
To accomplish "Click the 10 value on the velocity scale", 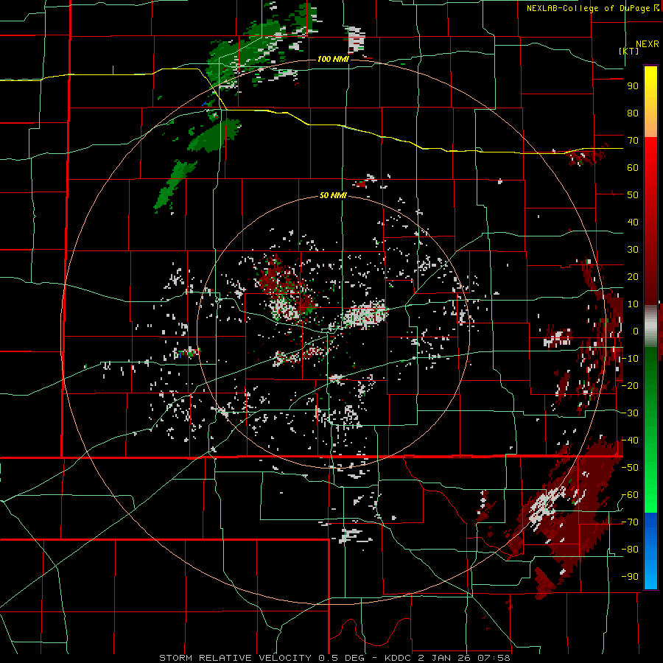I will [633, 304].
